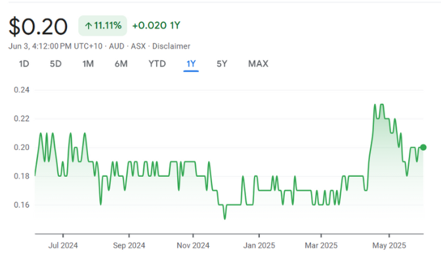Show the MAX time range
The image size is (441, 263).
258,64
